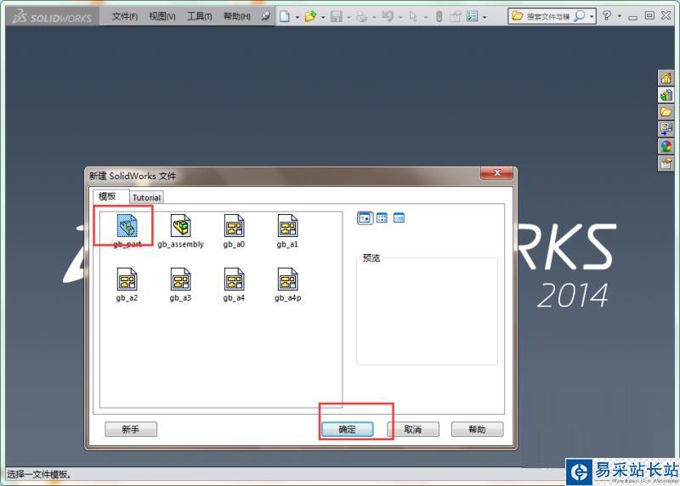This screenshot has width=680, height=486.
Task: Click the SolidWorks logo in title bar
Action: click(x=53, y=17)
